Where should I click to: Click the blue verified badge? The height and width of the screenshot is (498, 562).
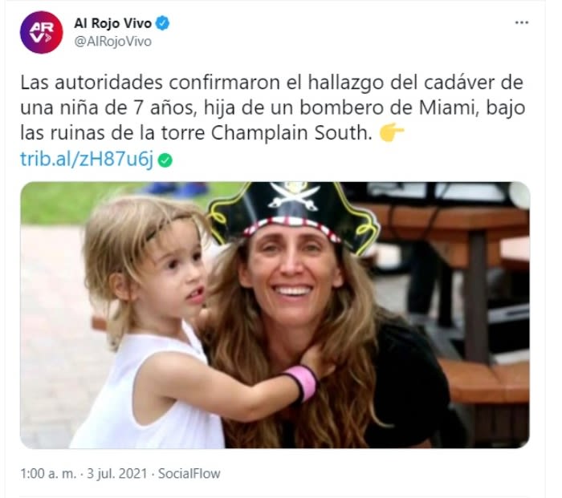pyautogui.click(x=163, y=23)
